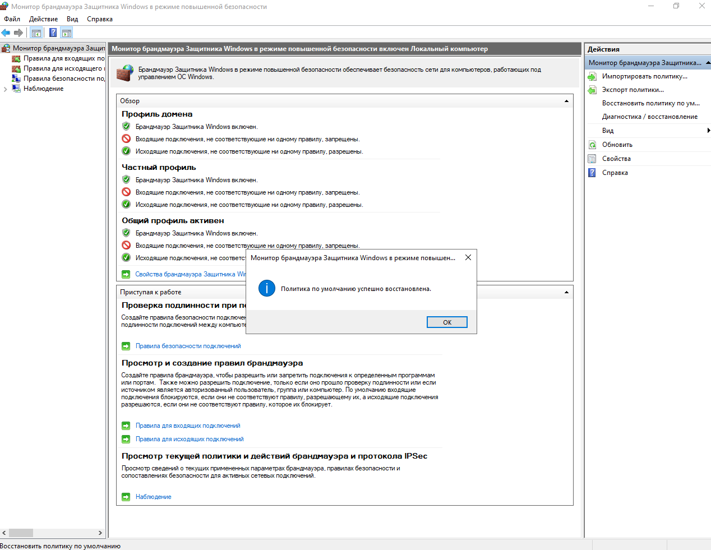The width and height of the screenshot is (711, 550).
Task: Restore down the firewall monitor window
Action: (x=676, y=6)
